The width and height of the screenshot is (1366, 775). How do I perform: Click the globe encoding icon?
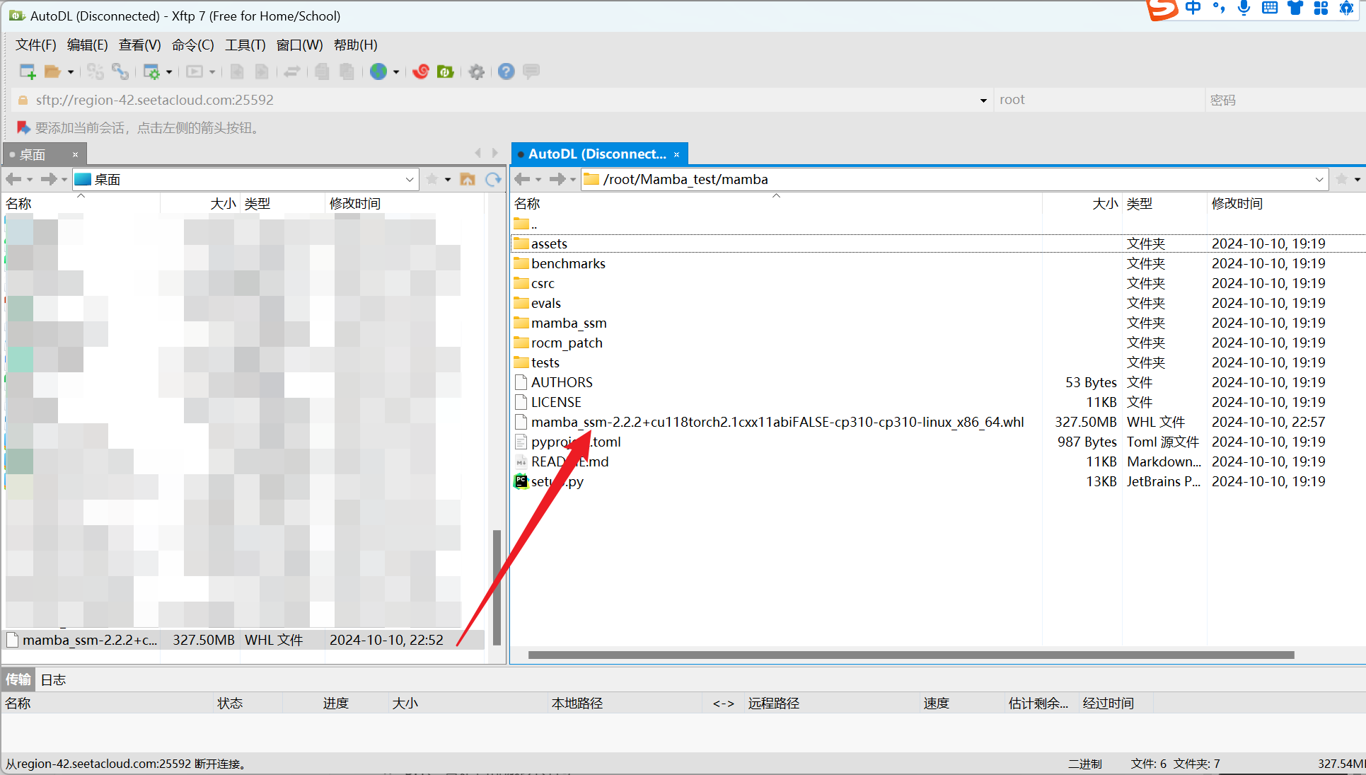(x=378, y=71)
